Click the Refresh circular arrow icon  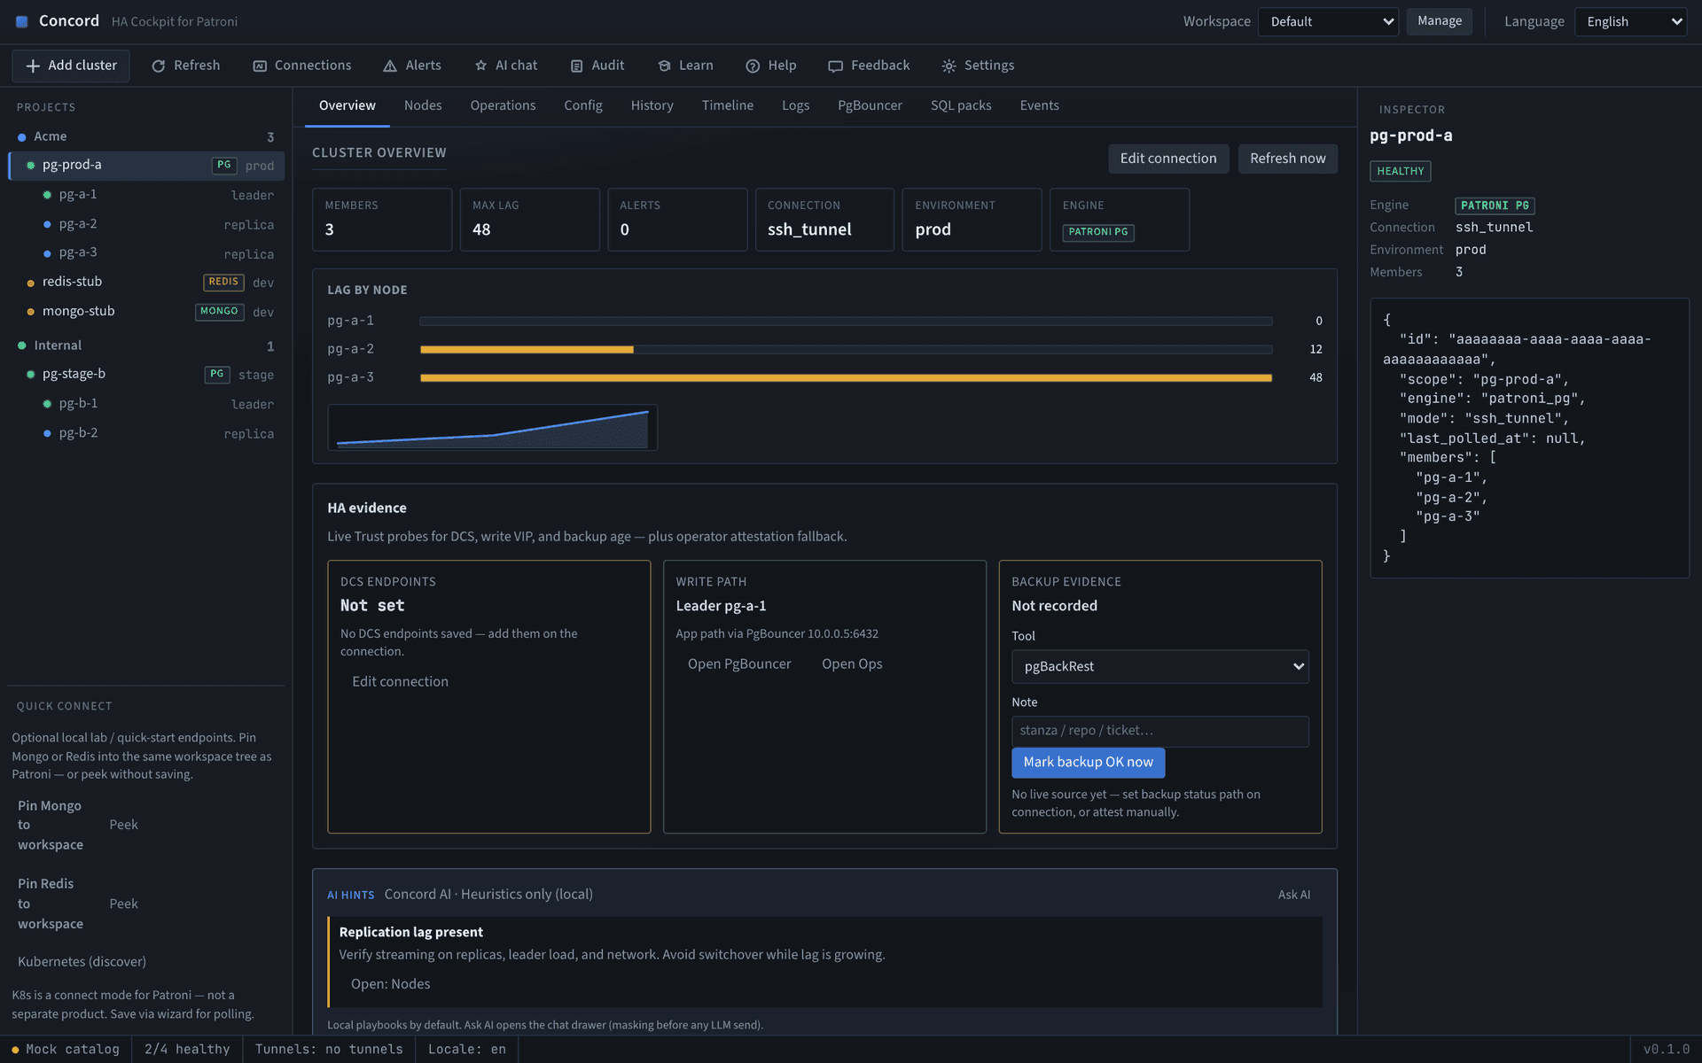coord(159,66)
